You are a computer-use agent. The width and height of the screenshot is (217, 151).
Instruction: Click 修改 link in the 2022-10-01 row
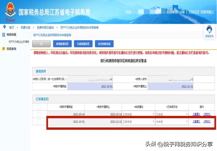pos(207,122)
